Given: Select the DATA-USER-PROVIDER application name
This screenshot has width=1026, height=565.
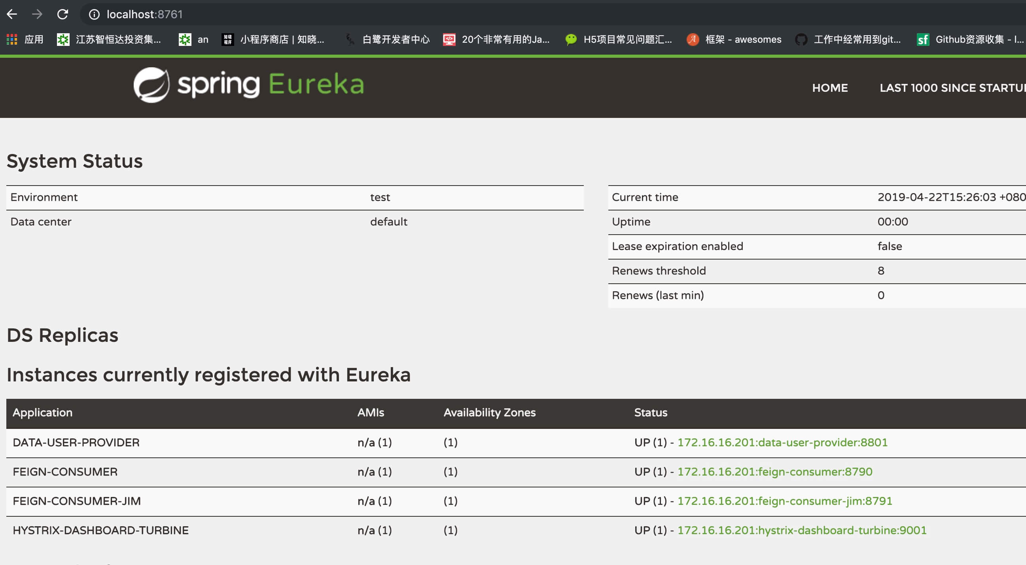Looking at the screenshot, I should click(x=76, y=442).
